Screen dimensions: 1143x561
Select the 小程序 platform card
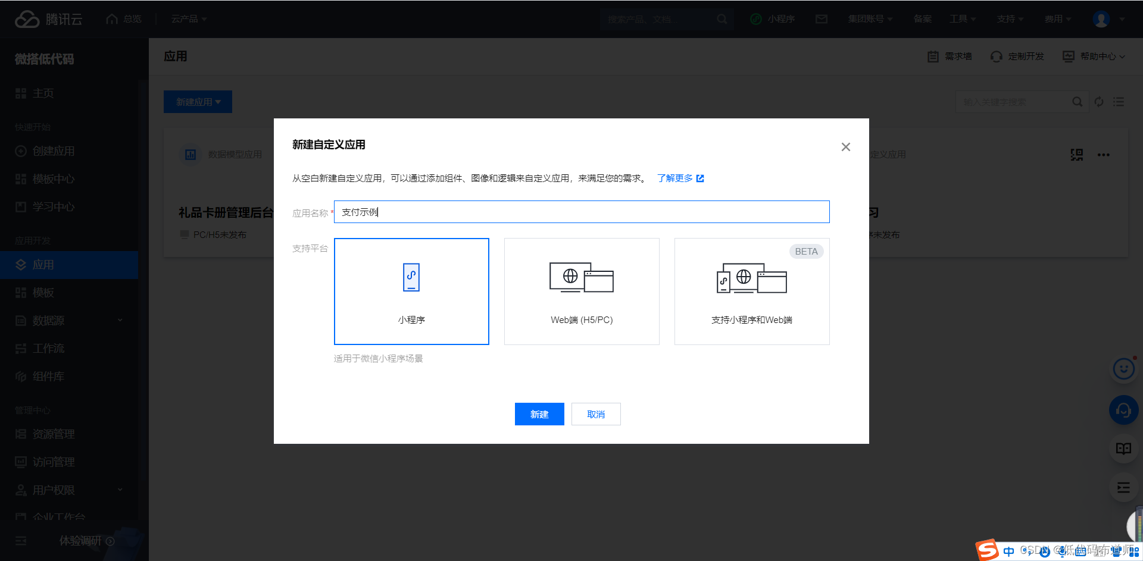coord(411,292)
